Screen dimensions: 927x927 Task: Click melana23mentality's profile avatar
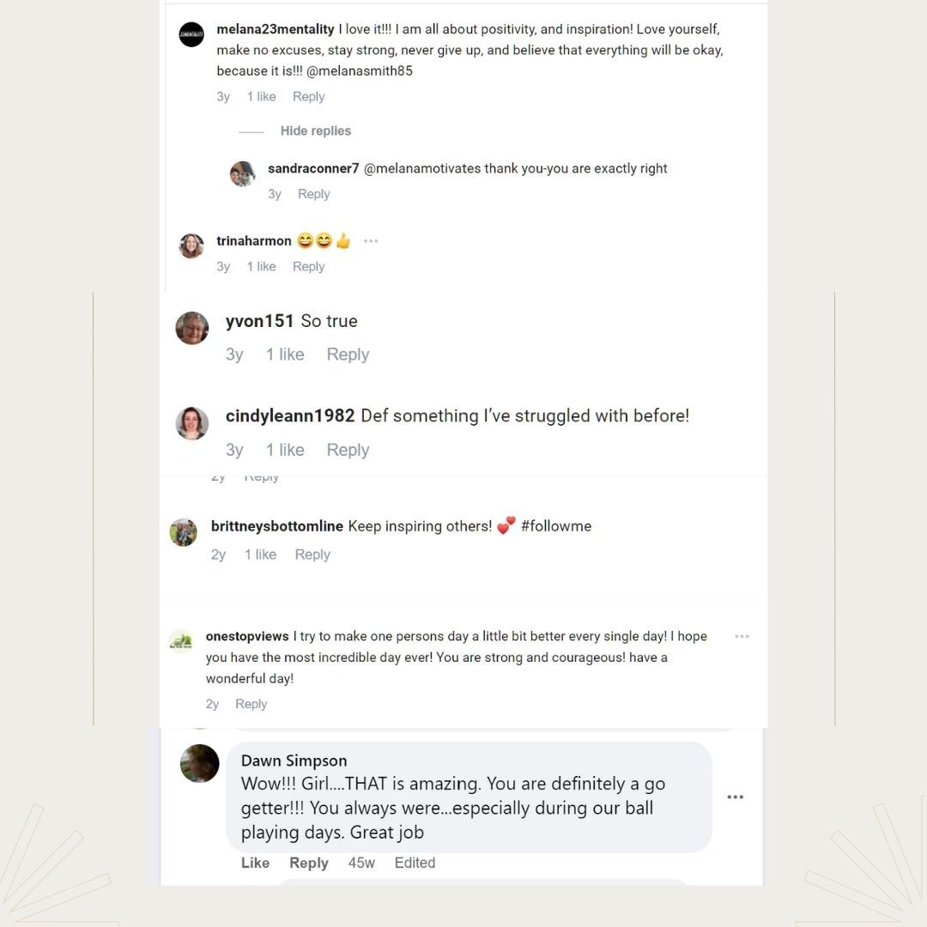(x=191, y=34)
